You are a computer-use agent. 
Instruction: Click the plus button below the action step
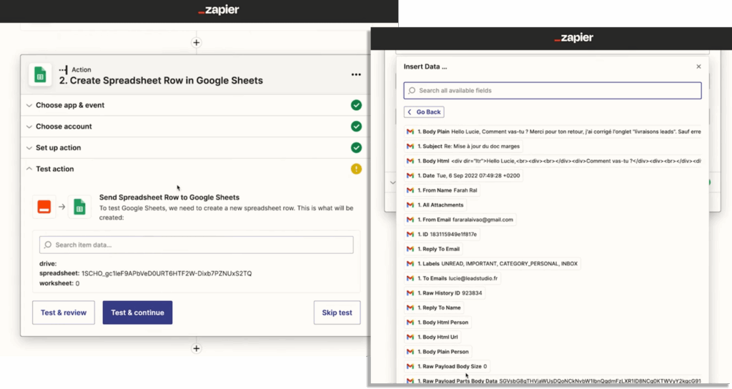point(197,348)
